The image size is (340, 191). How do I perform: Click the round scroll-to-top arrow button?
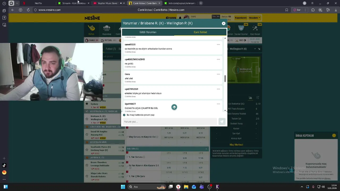tap(174, 107)
